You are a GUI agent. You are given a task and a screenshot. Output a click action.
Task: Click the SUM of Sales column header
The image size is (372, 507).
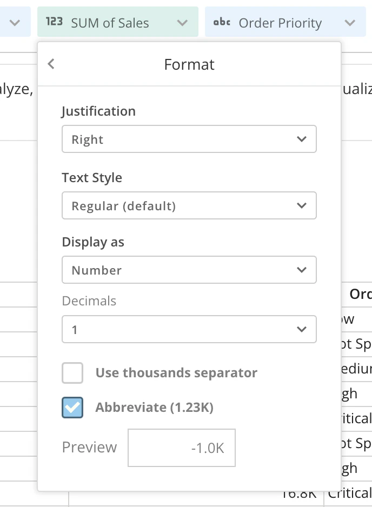118,22
